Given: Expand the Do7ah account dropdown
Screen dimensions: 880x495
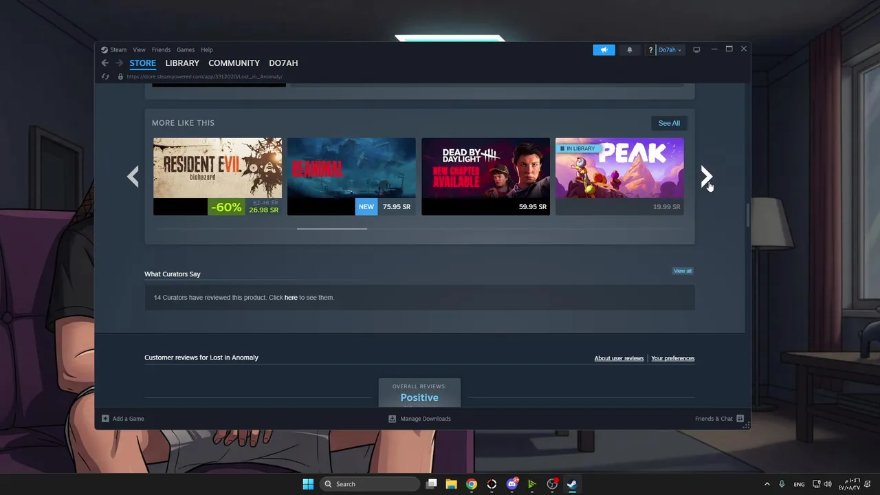Looking at the screenshot, I should point(670,49).
